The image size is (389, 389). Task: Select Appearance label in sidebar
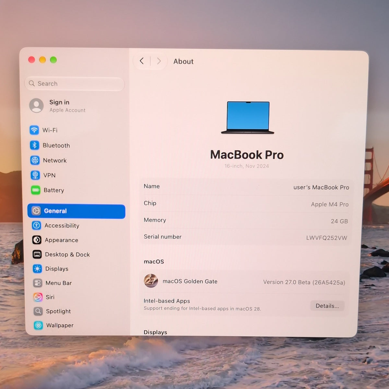coord(62,240)
